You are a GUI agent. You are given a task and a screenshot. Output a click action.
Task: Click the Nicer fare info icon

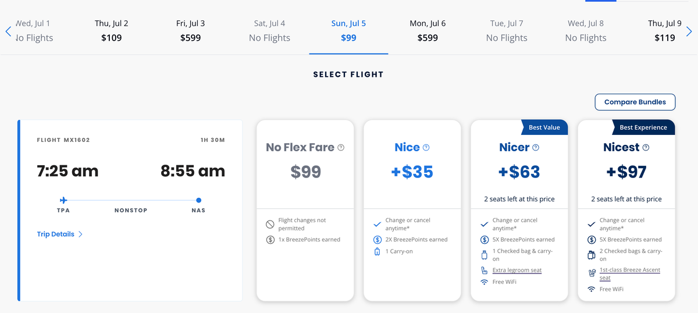coord(536,148)
